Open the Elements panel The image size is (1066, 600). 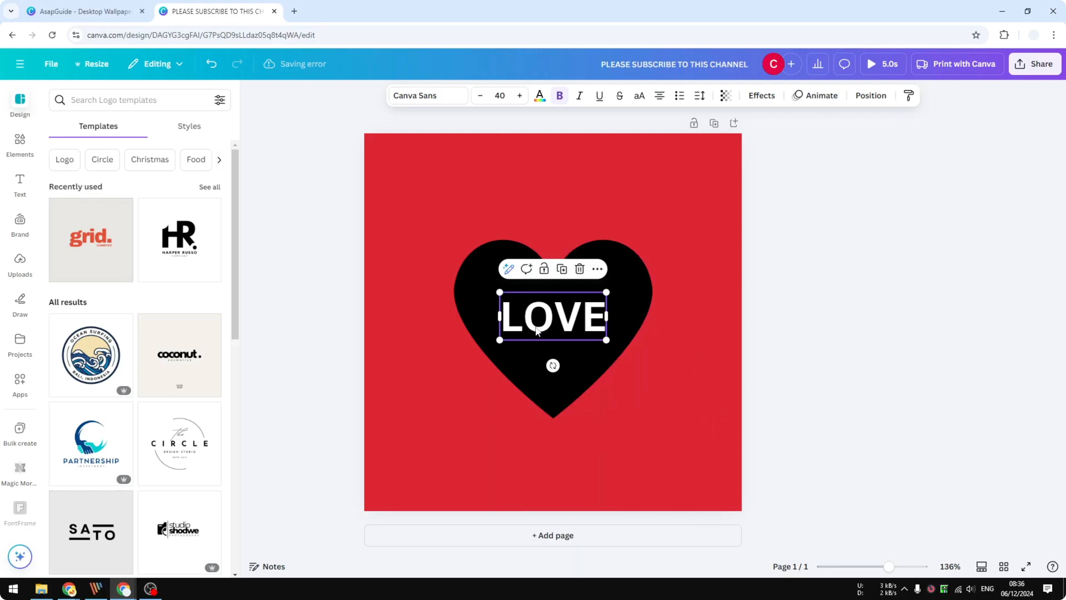[19, 146]
